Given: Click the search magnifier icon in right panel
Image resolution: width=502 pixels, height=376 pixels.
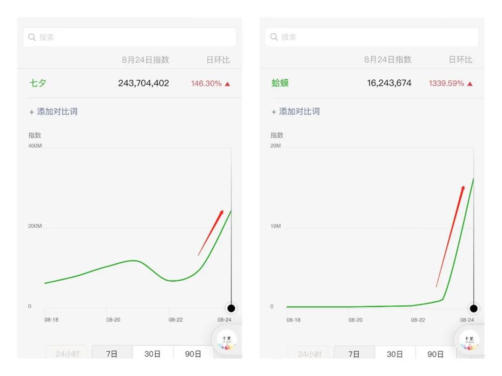Looking at the screenshot, I should click(x=274, y=37).
